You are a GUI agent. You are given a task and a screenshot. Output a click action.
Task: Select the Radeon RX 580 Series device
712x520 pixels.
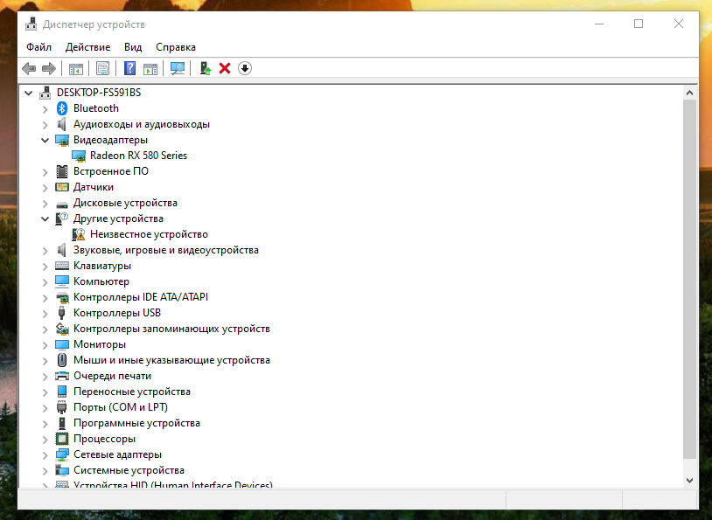[138, 156]
